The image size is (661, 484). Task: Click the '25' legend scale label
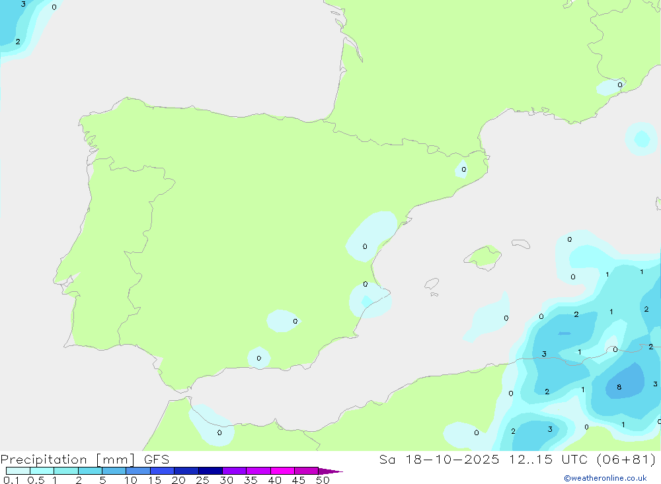point(202,480)
